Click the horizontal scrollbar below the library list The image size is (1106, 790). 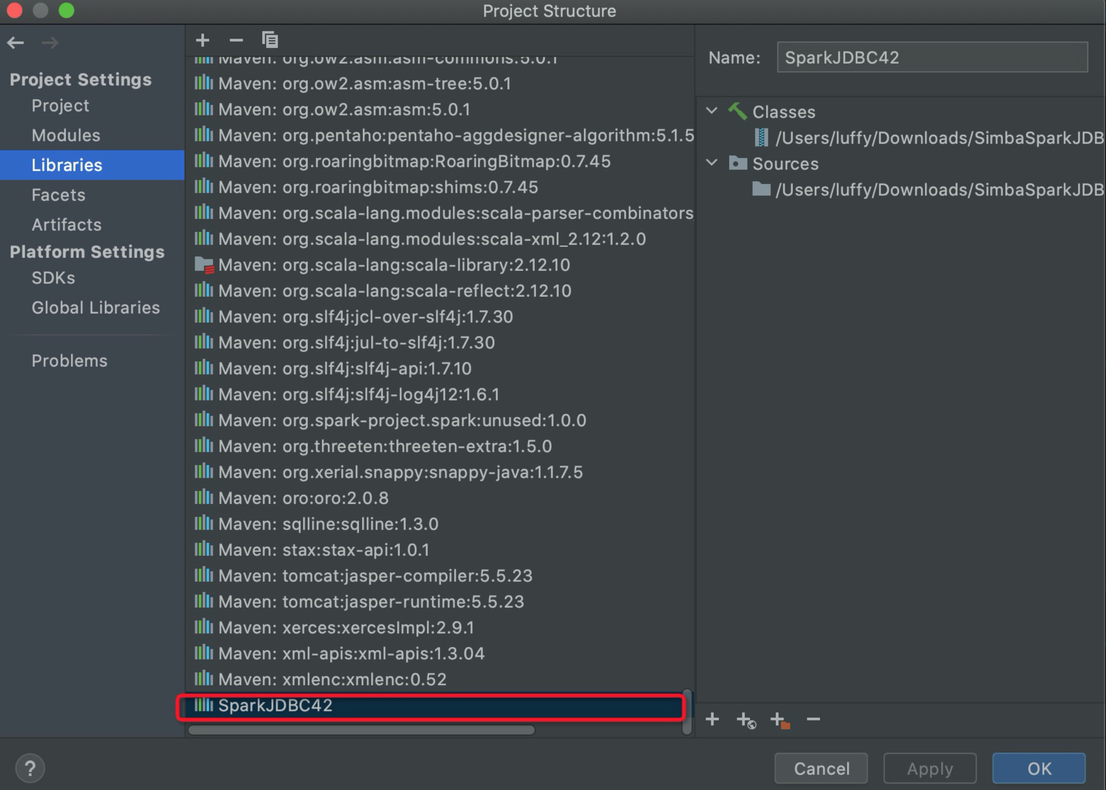click(x=360, y=729)
